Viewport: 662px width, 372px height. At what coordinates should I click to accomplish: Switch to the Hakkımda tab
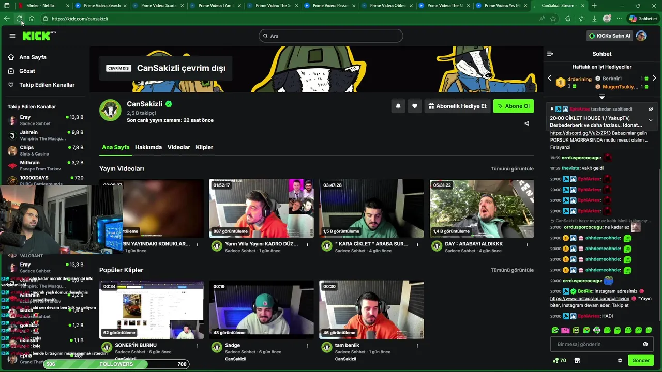148,147
